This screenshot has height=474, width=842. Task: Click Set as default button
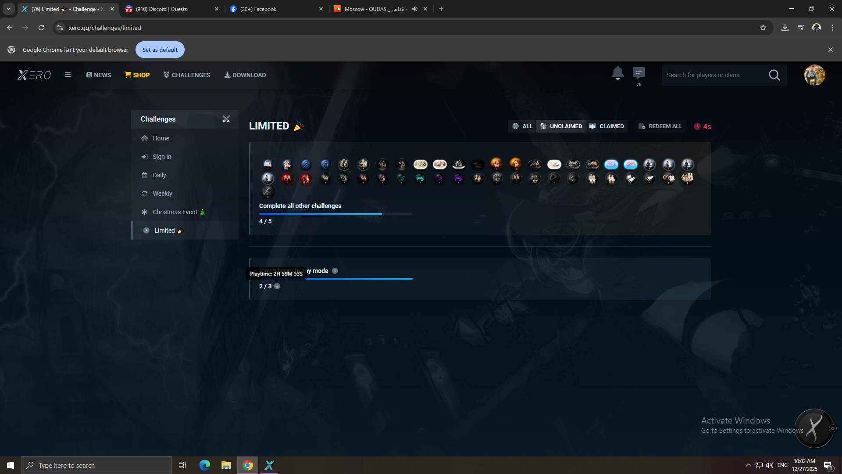160,50
